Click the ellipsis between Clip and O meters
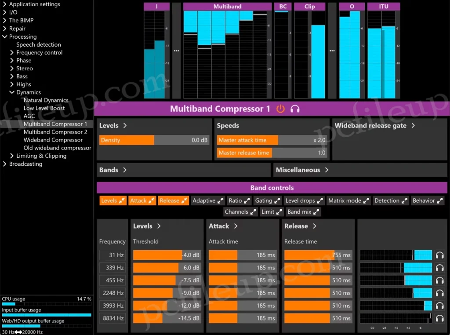 point(332,51)
